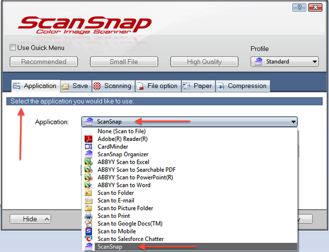Choose Adobe(R) Reader(R) from the list

tap(190, 139)
